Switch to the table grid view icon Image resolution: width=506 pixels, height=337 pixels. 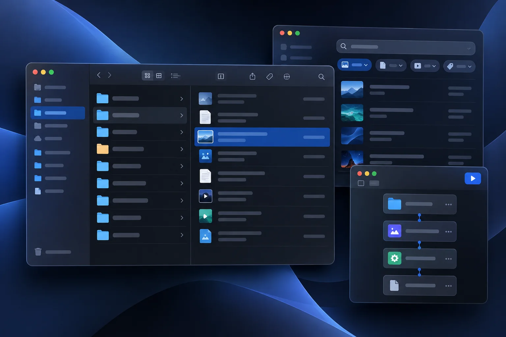[159, 76]
